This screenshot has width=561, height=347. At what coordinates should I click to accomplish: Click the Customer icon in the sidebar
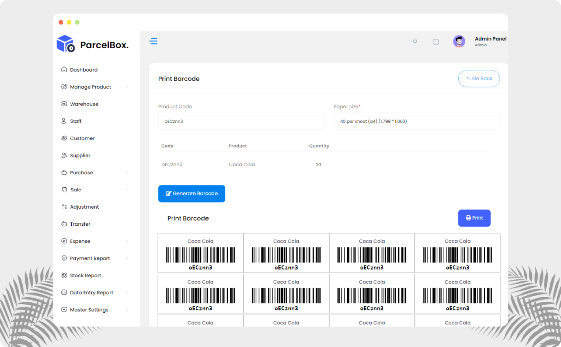coord(64,138)
